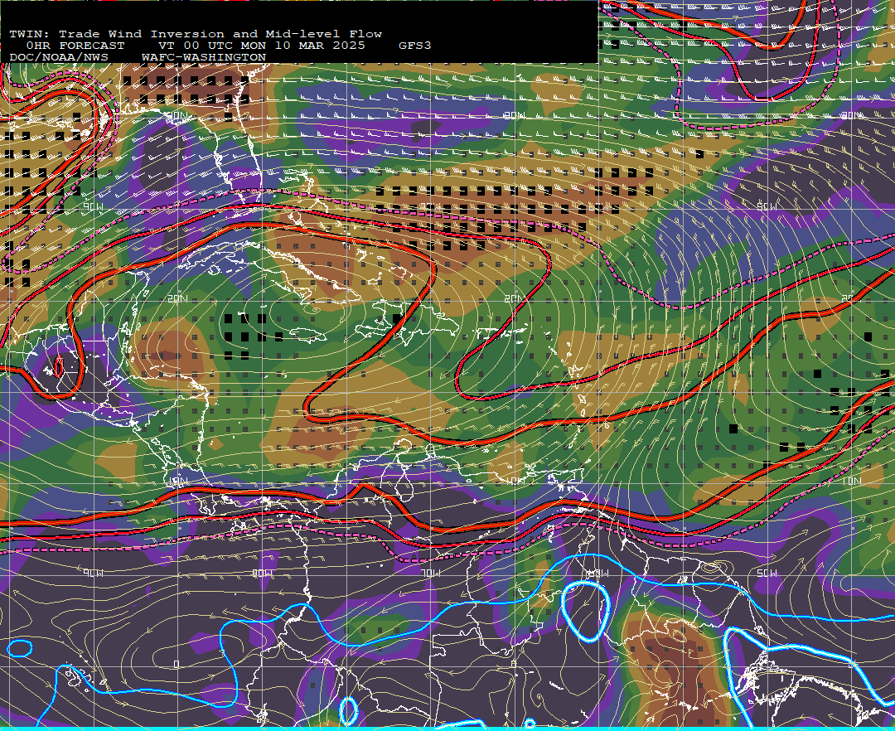Click the "50W" label near the South American coast
Screen dimensions: 895x731
(x=767, y=573)
